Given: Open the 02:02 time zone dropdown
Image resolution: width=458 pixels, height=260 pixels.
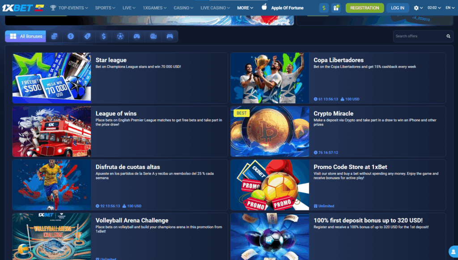Looking at the screenshot, I should point(434,8).
